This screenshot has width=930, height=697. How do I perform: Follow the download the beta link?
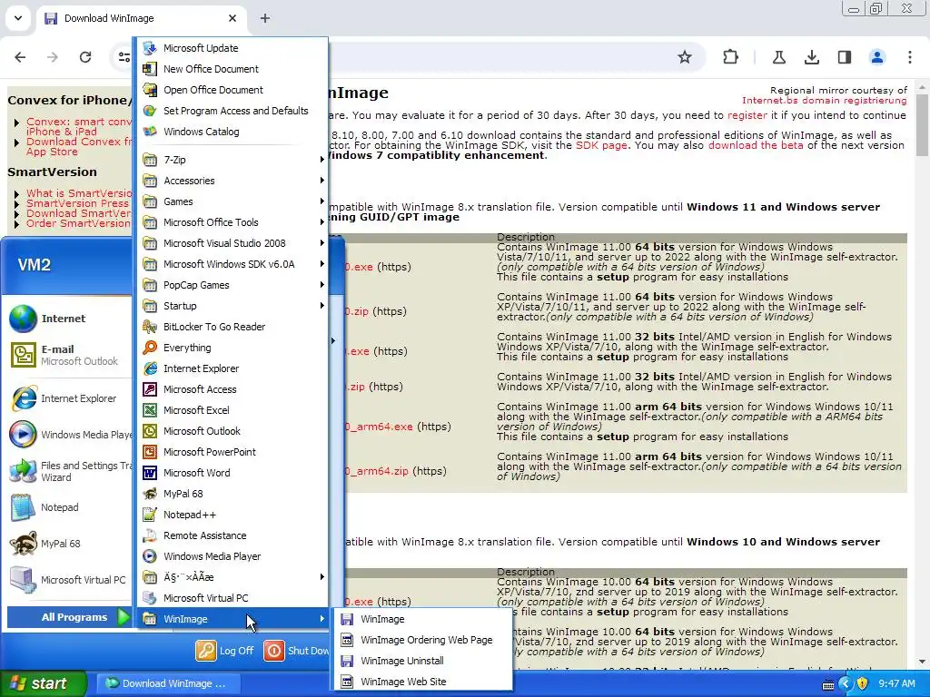[755, 145]
